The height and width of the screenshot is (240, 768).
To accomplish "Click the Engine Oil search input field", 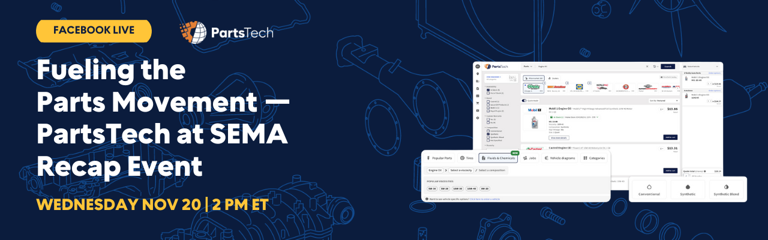I will (x=591, y=66).
